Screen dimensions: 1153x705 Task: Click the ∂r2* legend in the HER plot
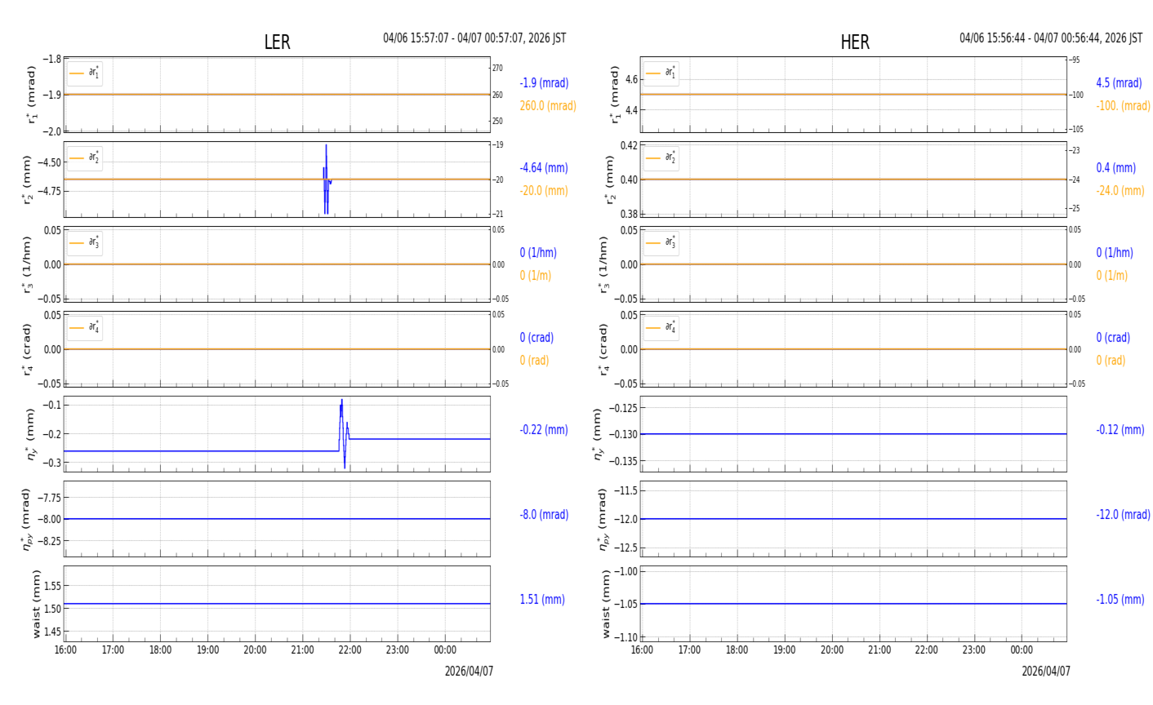(661, 158)
